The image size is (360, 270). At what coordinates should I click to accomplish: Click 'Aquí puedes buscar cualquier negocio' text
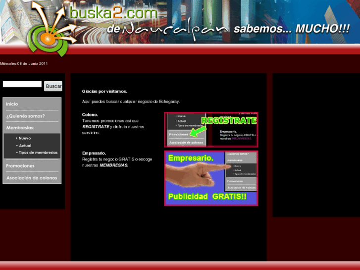(131, 102)
